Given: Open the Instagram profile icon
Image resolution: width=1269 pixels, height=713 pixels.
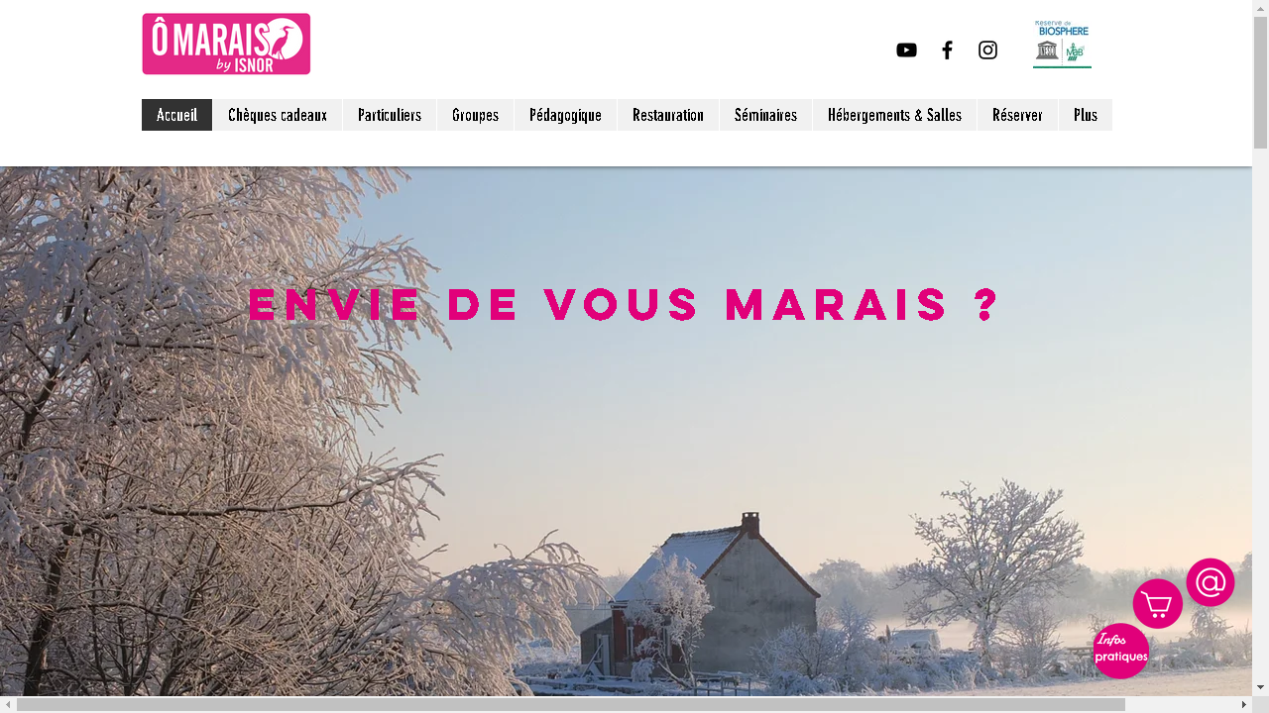Looking at the screenshot, I should pyautogui.click(x=987, y=51).
